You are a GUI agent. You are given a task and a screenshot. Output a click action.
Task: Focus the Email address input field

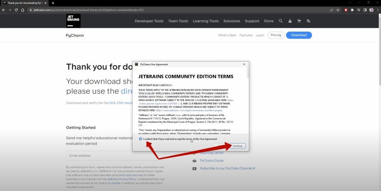[115, 156]
